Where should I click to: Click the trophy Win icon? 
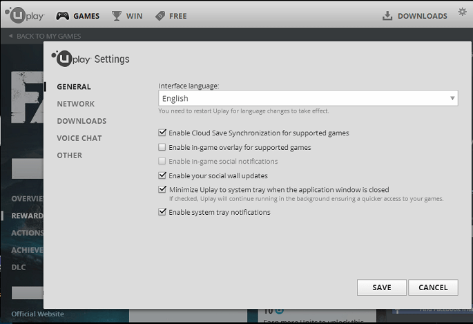pos(117,16)
